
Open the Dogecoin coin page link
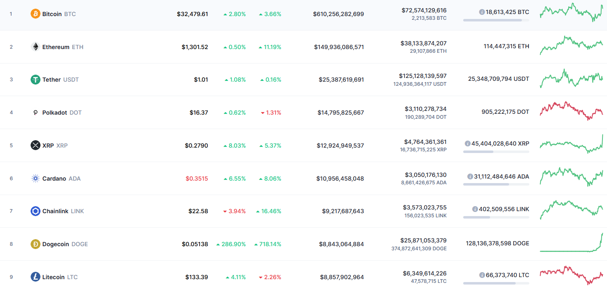[65, 244]
